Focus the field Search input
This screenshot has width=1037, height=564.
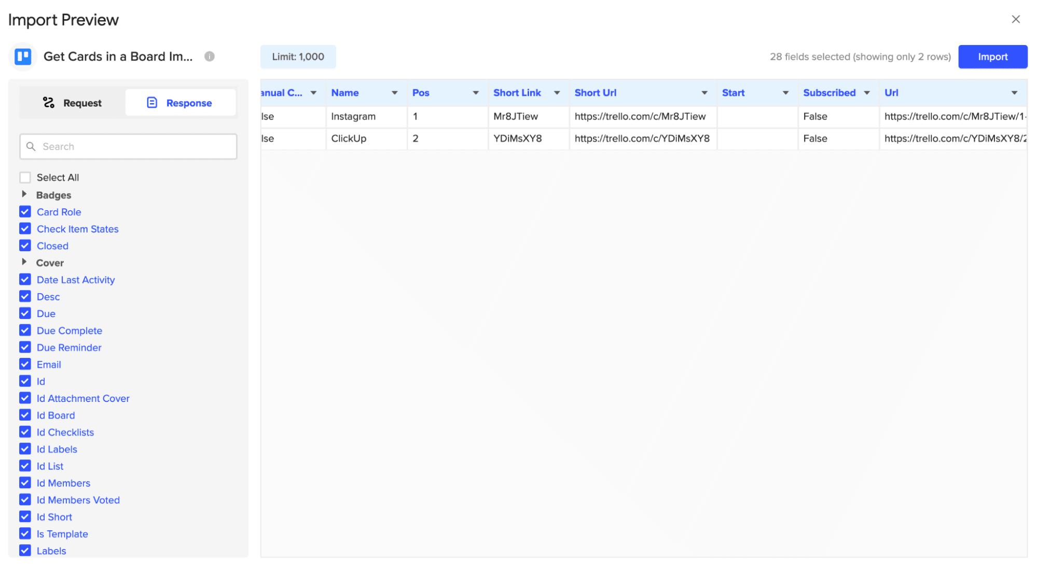[128, 147]
